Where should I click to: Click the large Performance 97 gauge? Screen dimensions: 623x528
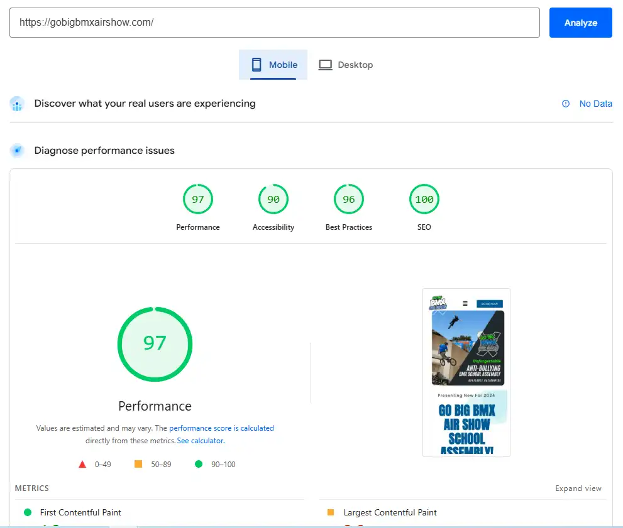pyautogui.click(x=155, y=344)
